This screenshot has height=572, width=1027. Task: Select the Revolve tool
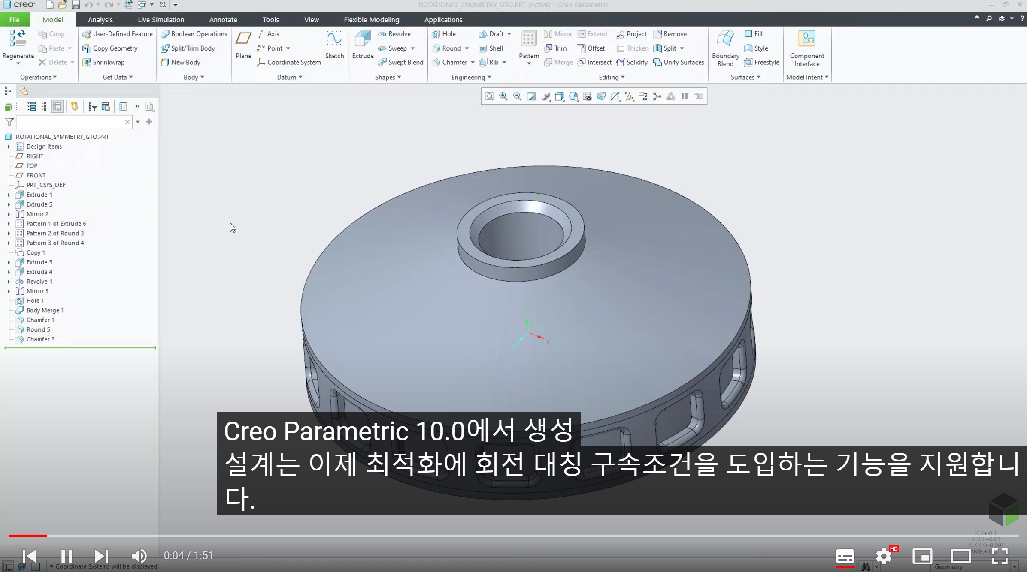[x=394, y=34]
